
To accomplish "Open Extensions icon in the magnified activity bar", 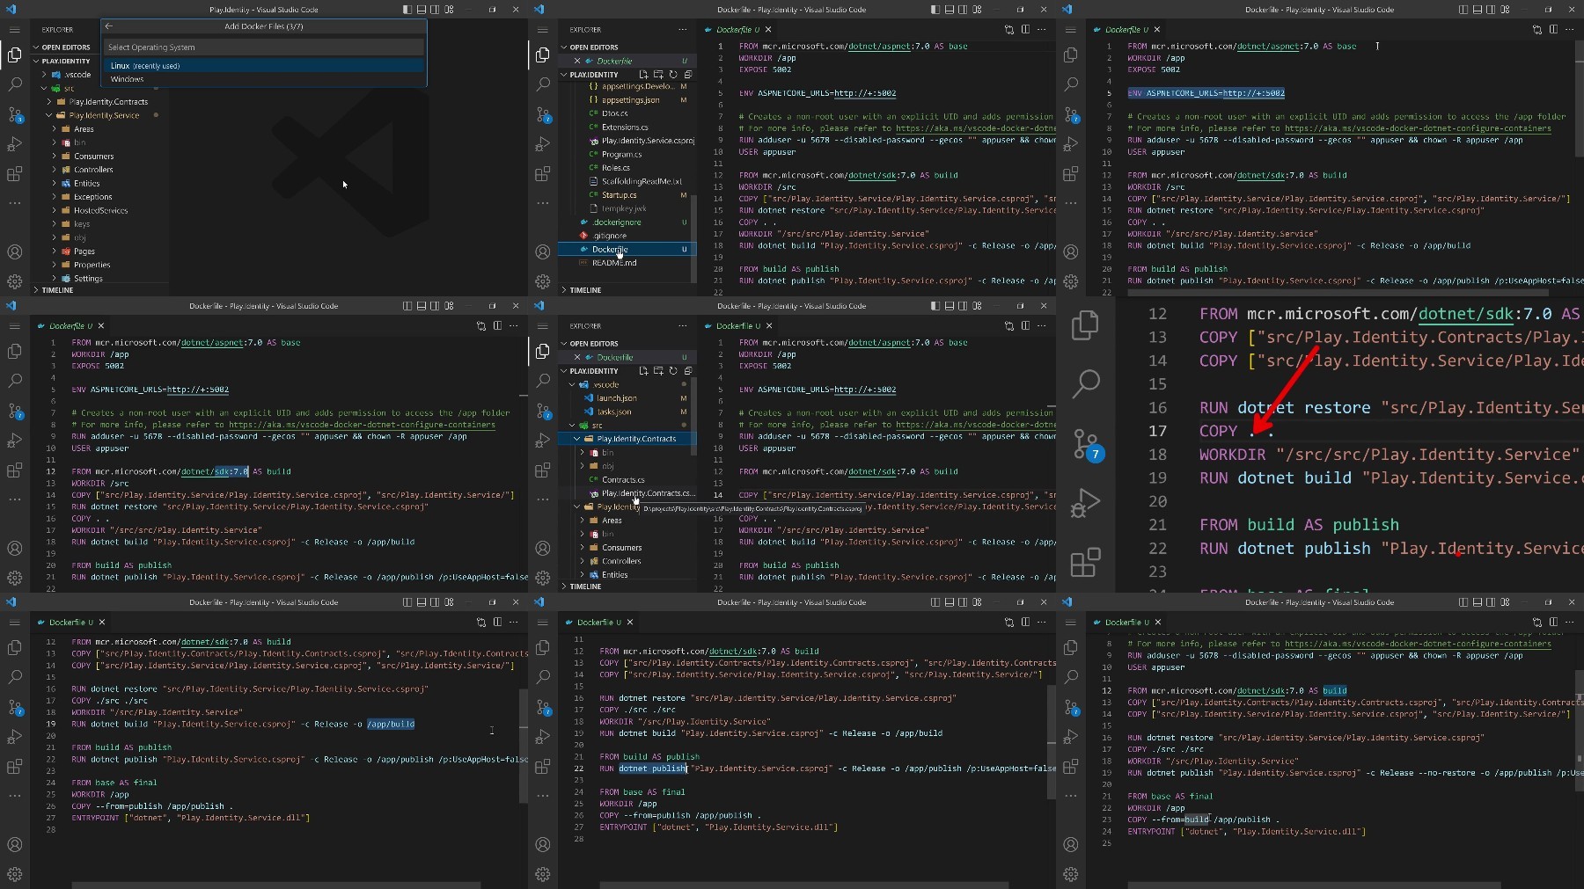I will pyautogui.click(x=1085, y=562).
